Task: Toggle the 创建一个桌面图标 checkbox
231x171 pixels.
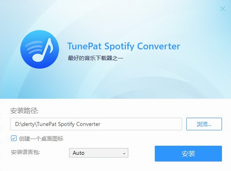Action: pos(14,139)
